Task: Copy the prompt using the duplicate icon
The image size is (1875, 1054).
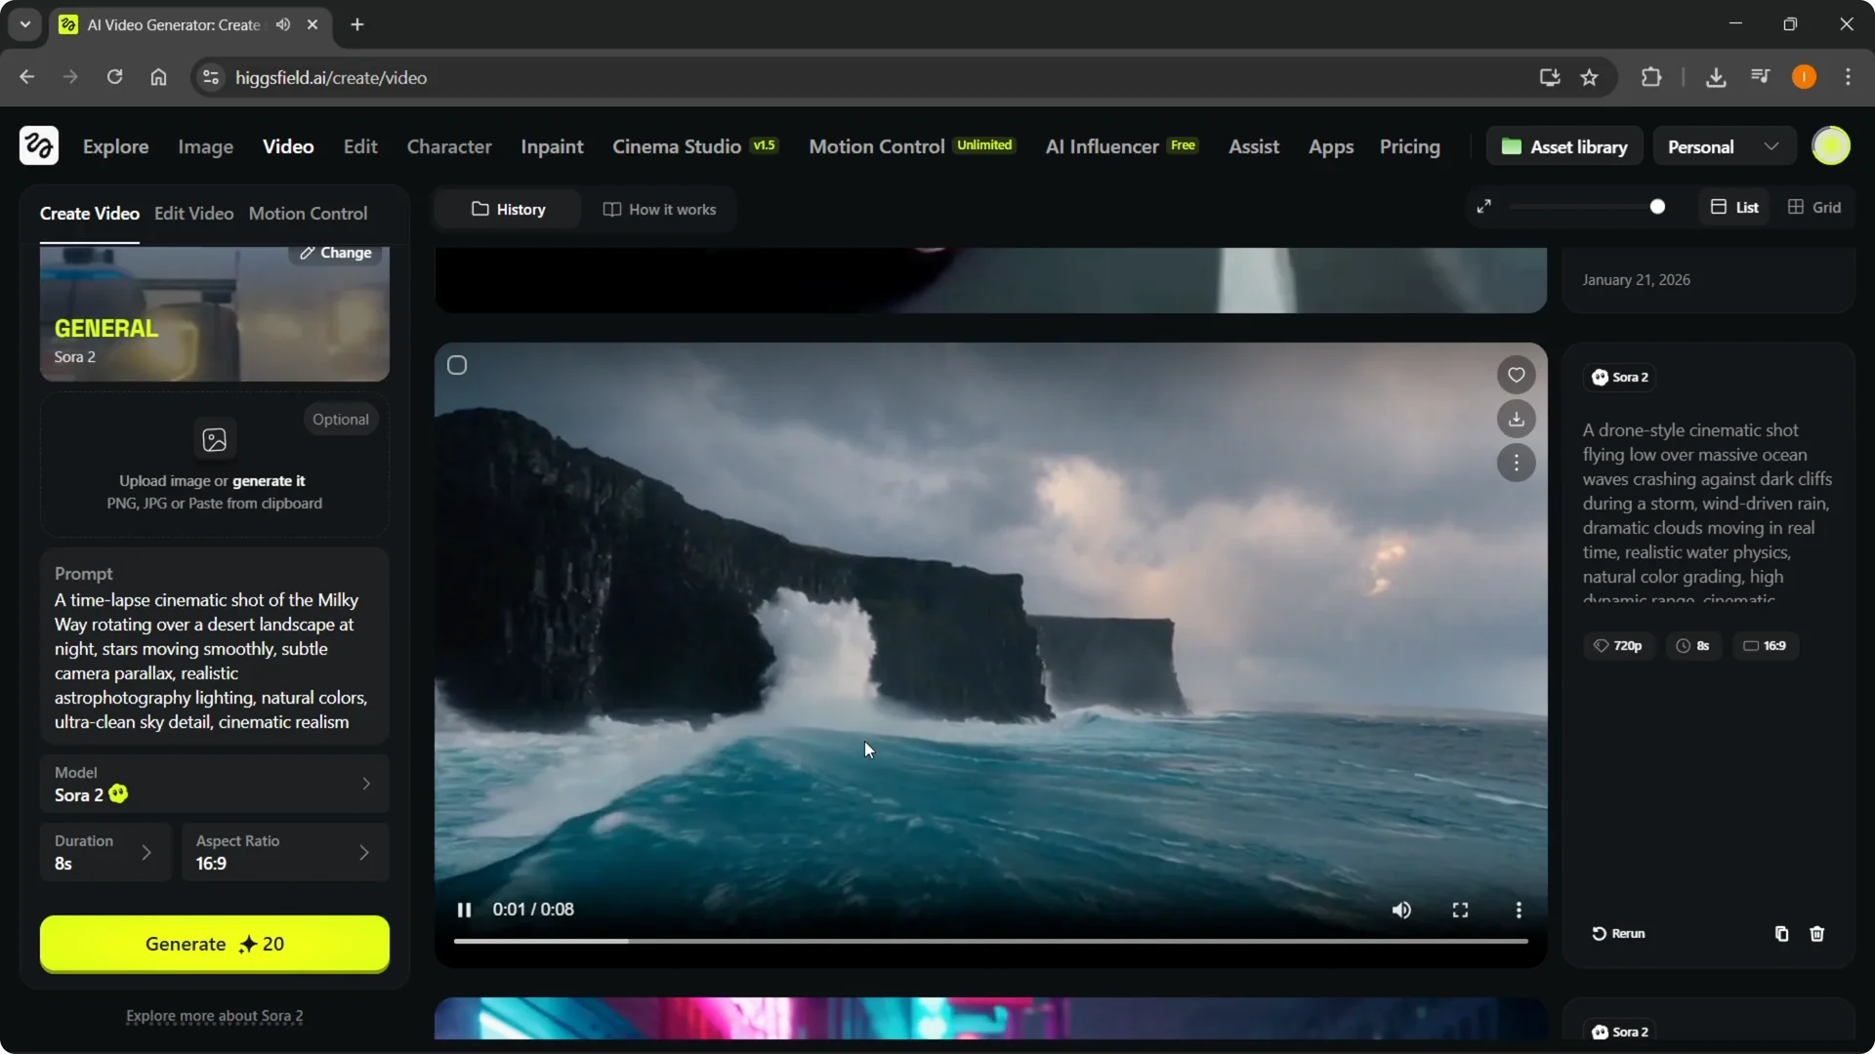Action: (x=1781, y=934)
